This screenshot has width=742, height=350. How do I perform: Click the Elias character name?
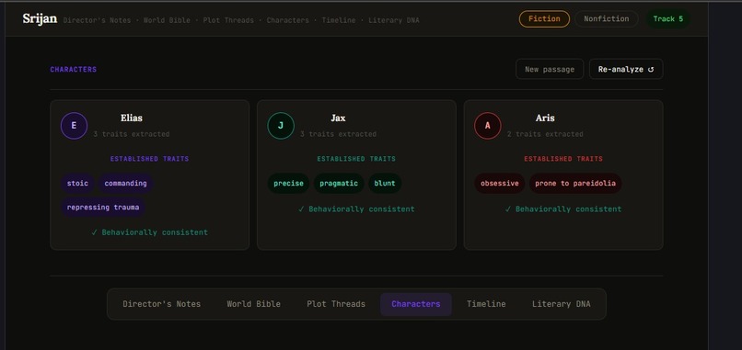pos(132,119)
